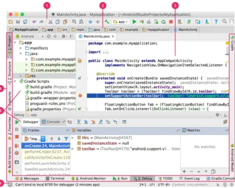The height and width of the screenshot is (188, 235).
Task: Click the View link for toolbar variable
Action: [176, 149]
